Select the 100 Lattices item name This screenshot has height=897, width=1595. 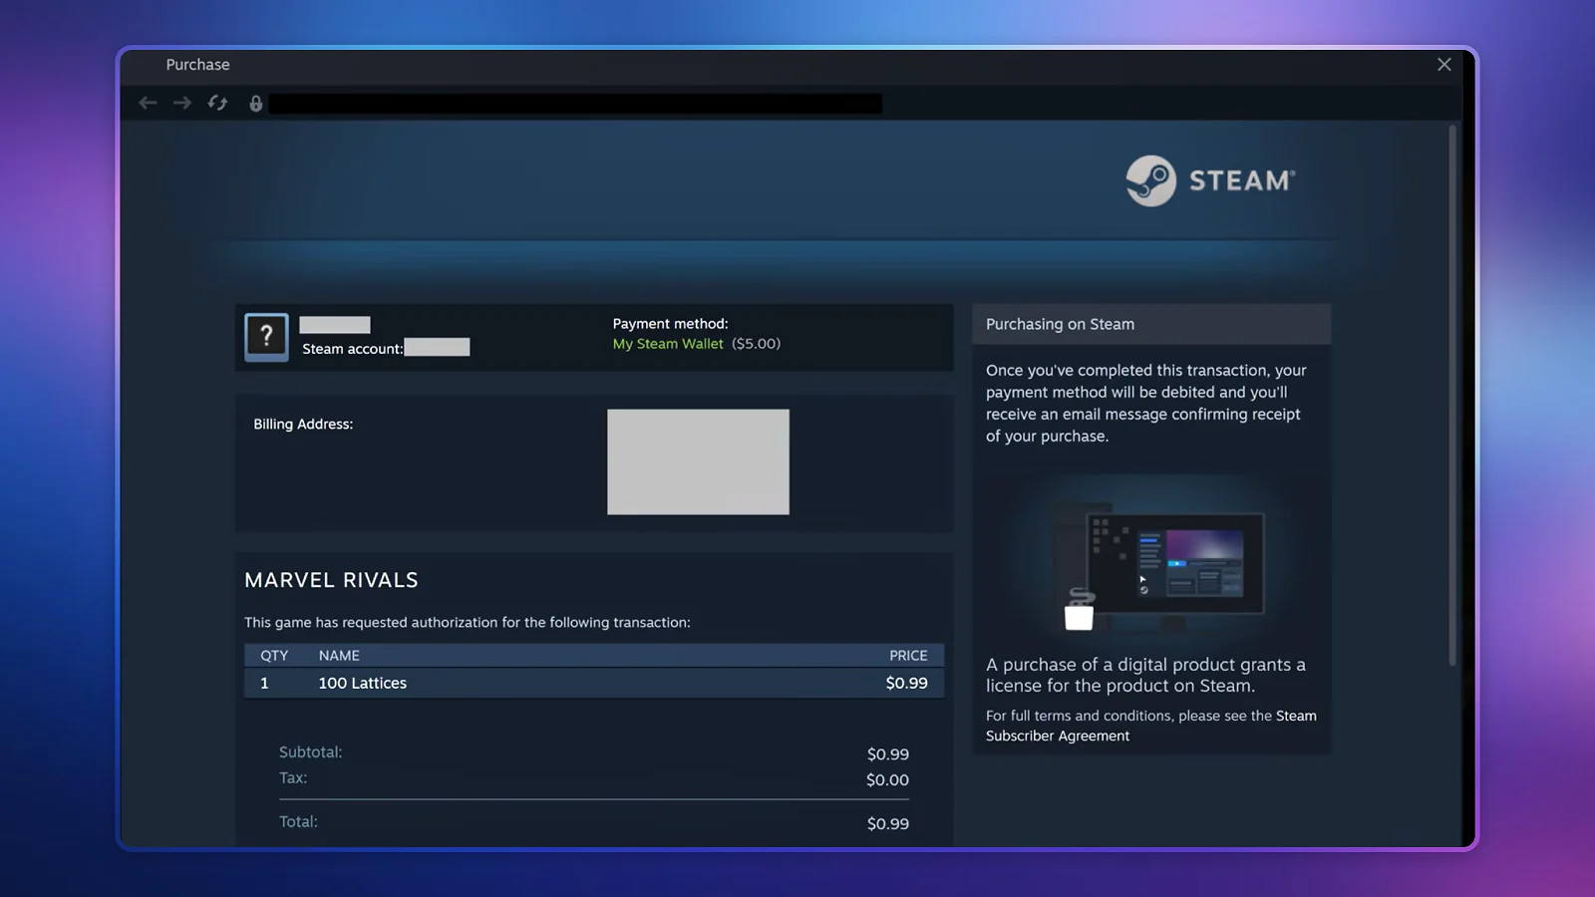363,684
